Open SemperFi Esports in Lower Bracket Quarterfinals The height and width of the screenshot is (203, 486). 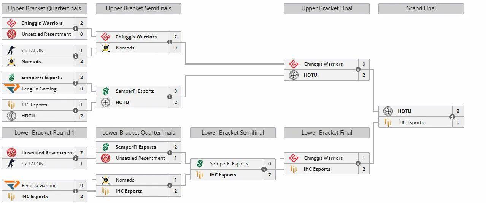pyautogui.click(x=136, y=147)
